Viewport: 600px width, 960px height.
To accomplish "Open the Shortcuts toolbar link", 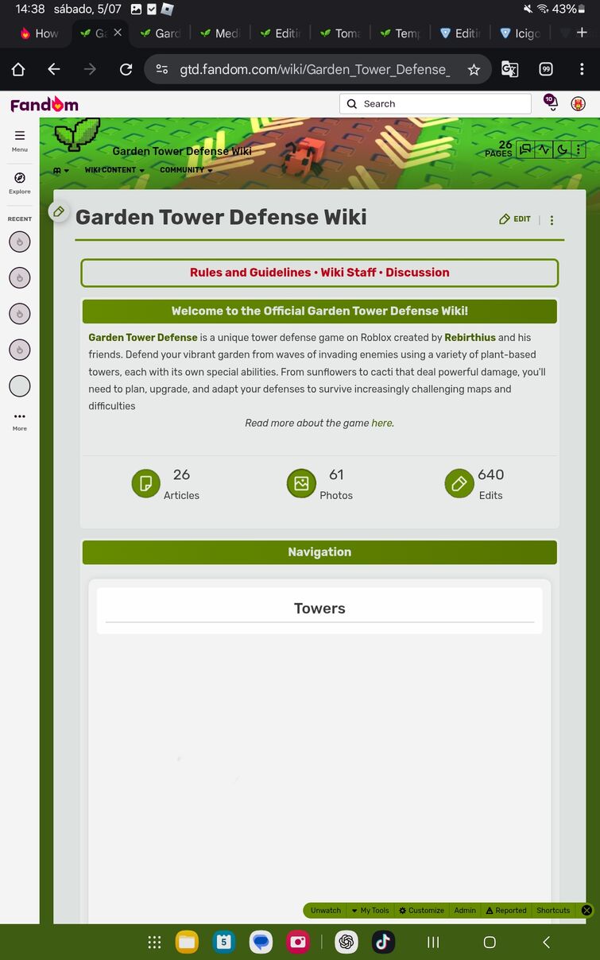I will [553, 911].
